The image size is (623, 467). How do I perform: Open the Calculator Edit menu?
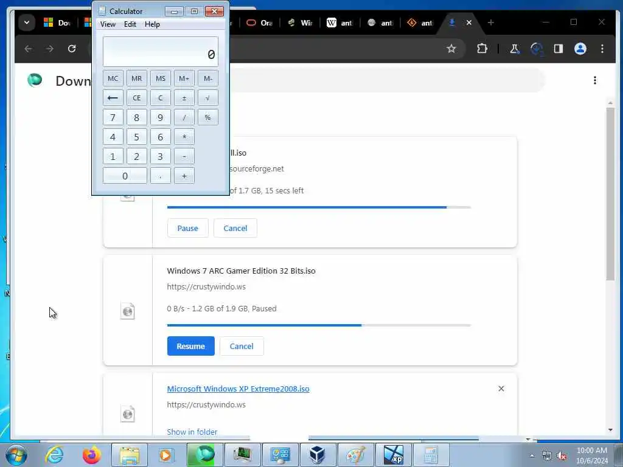(x=130, y=24)
